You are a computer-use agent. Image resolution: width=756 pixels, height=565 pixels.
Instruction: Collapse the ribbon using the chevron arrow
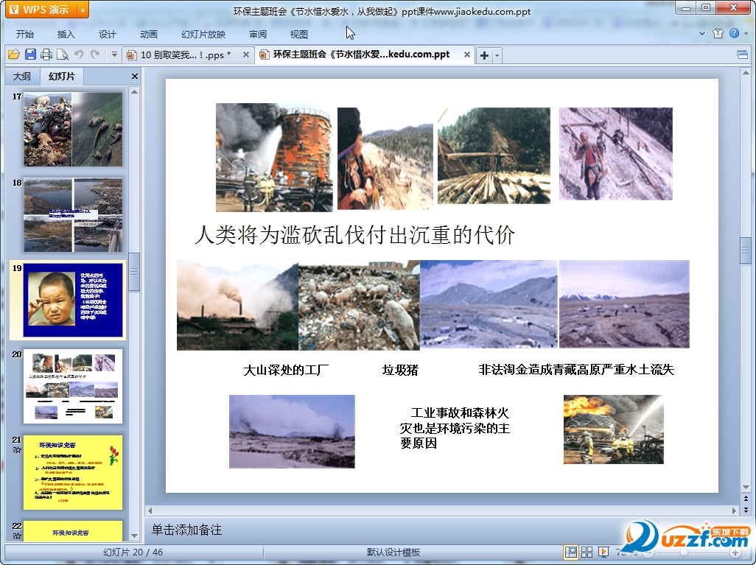702,33
